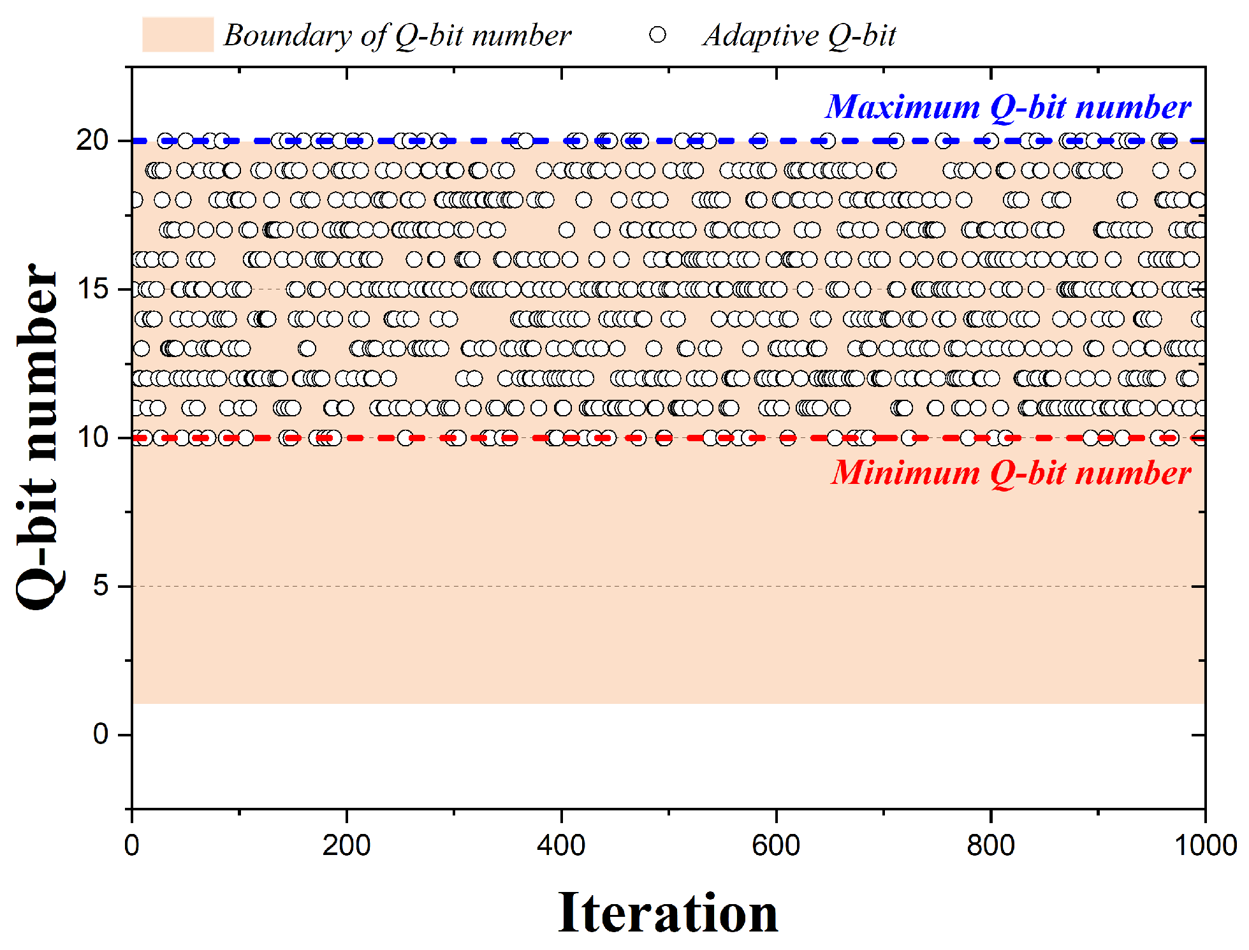Click the x-axis origin label 0

click(x=132, y=845)
